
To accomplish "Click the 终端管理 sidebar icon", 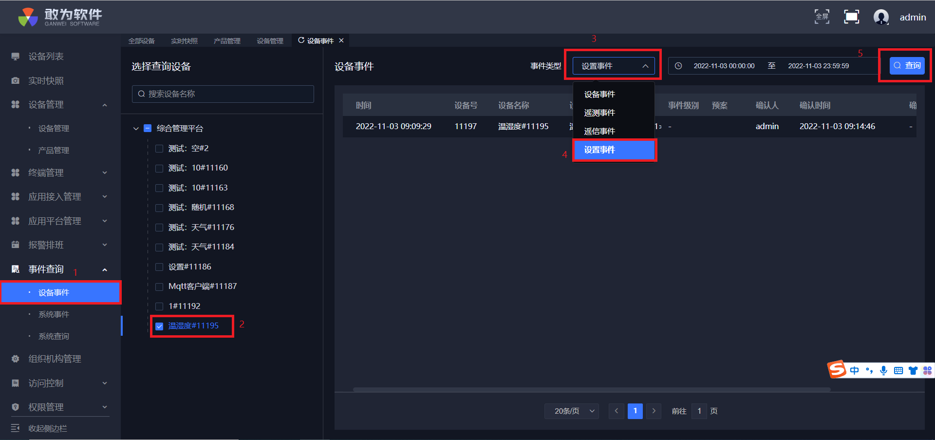I will 16,172.
